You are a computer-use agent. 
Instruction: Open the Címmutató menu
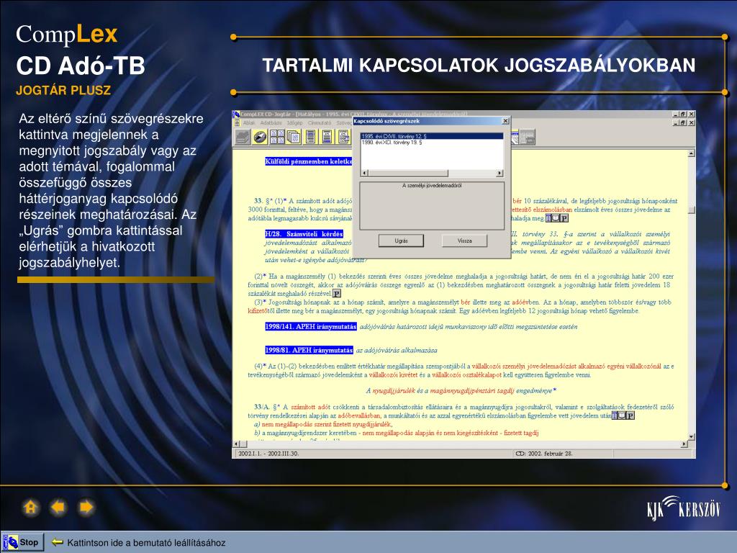point(320,122)
